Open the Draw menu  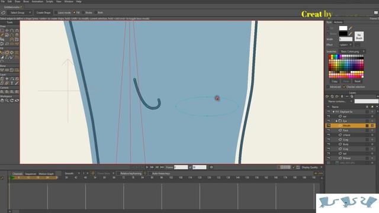tap(18, 1)
